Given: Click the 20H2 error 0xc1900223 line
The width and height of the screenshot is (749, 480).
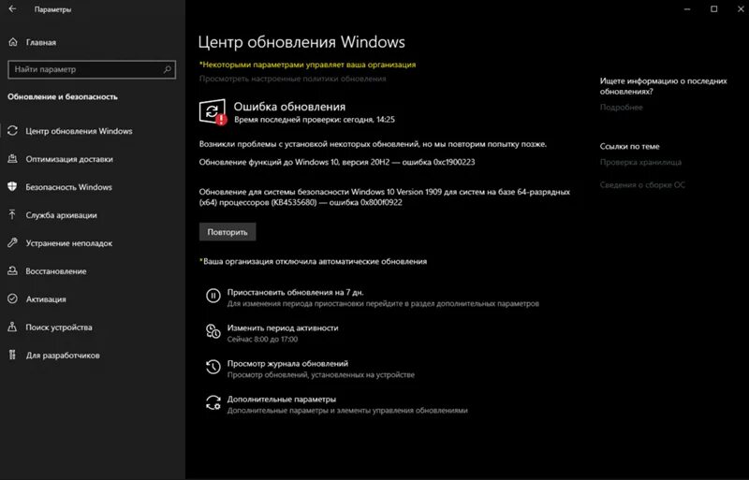Looking at the screenshot, I should coord(337,162).
